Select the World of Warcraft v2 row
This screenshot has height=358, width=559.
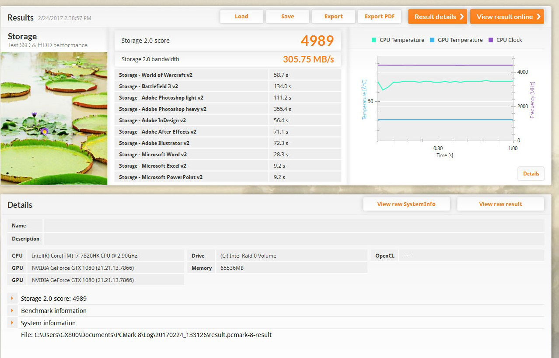(227, 75)
